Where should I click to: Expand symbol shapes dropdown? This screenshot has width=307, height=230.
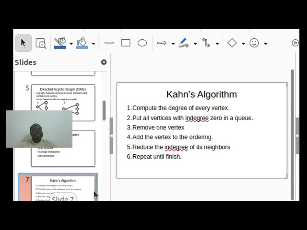(265, 44)
